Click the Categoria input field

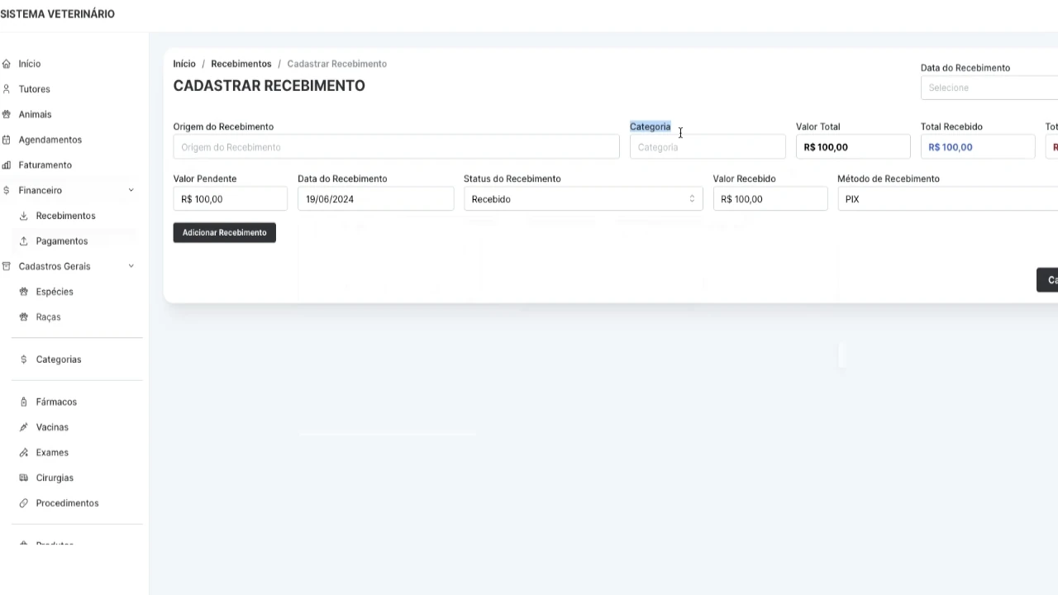click(707, 147)
